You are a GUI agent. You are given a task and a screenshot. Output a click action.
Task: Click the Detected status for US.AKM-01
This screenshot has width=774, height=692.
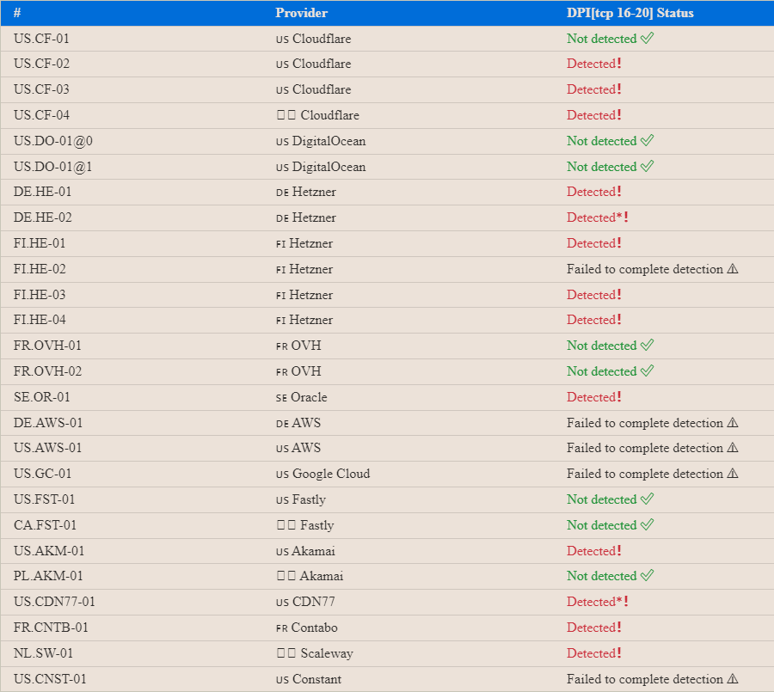click(593, 550)
